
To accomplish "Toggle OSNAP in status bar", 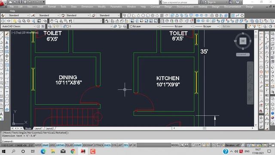I will pyautogui.click(x=77, y=146).
